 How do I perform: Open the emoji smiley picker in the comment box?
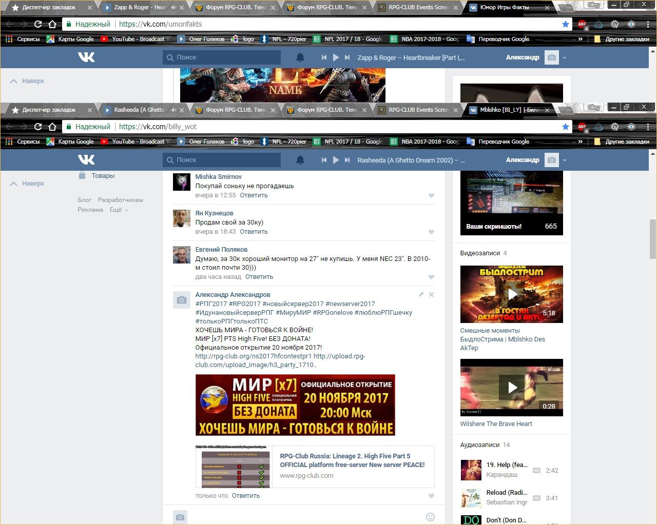click(x=430, y=517)
